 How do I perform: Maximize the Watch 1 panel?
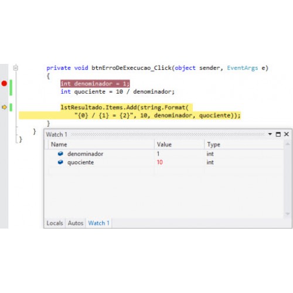click(278, 134)
